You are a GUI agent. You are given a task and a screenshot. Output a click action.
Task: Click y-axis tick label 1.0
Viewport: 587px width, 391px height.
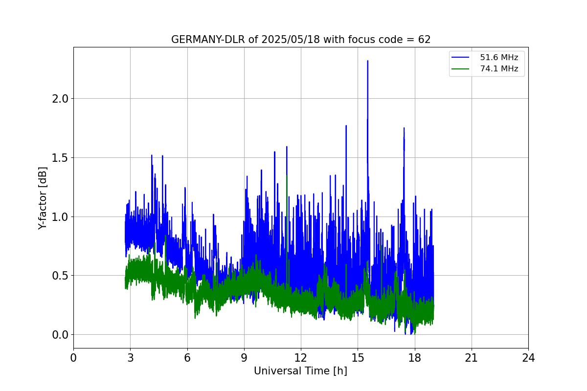tap(60, 217)
